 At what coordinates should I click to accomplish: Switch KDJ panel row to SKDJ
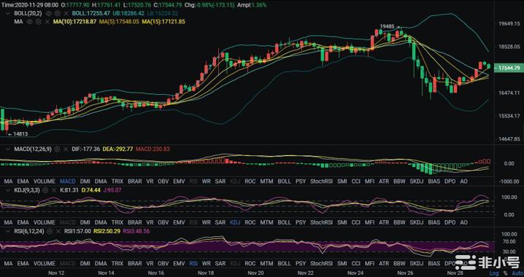pos(417,222)
